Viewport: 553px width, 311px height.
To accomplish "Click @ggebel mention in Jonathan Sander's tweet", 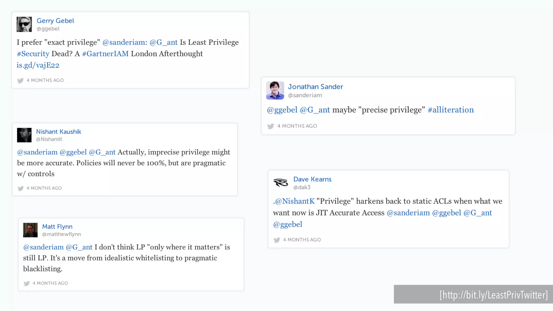I will coord(282,110).
